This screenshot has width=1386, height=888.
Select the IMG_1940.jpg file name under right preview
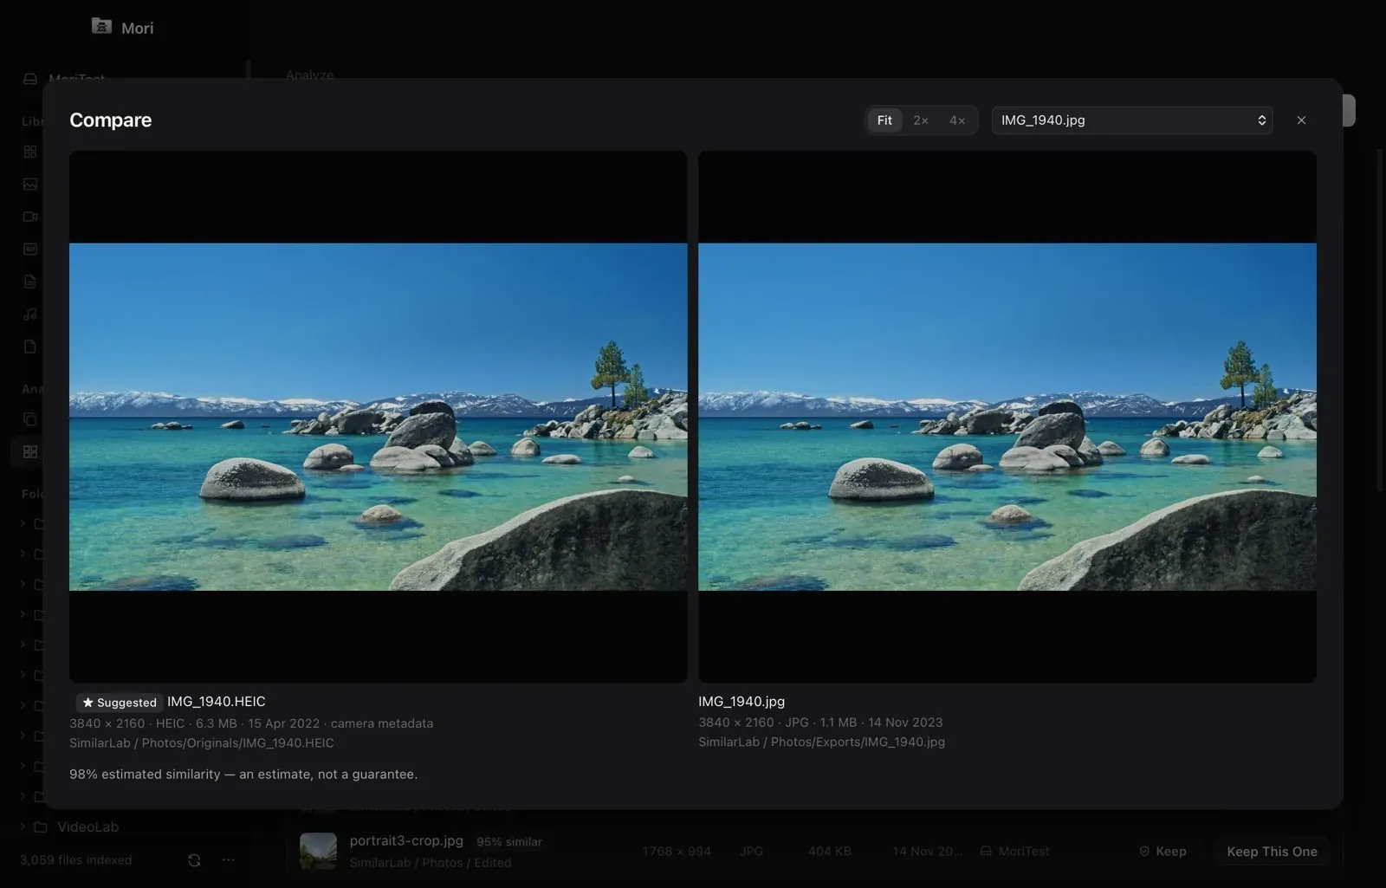(742, 702)
